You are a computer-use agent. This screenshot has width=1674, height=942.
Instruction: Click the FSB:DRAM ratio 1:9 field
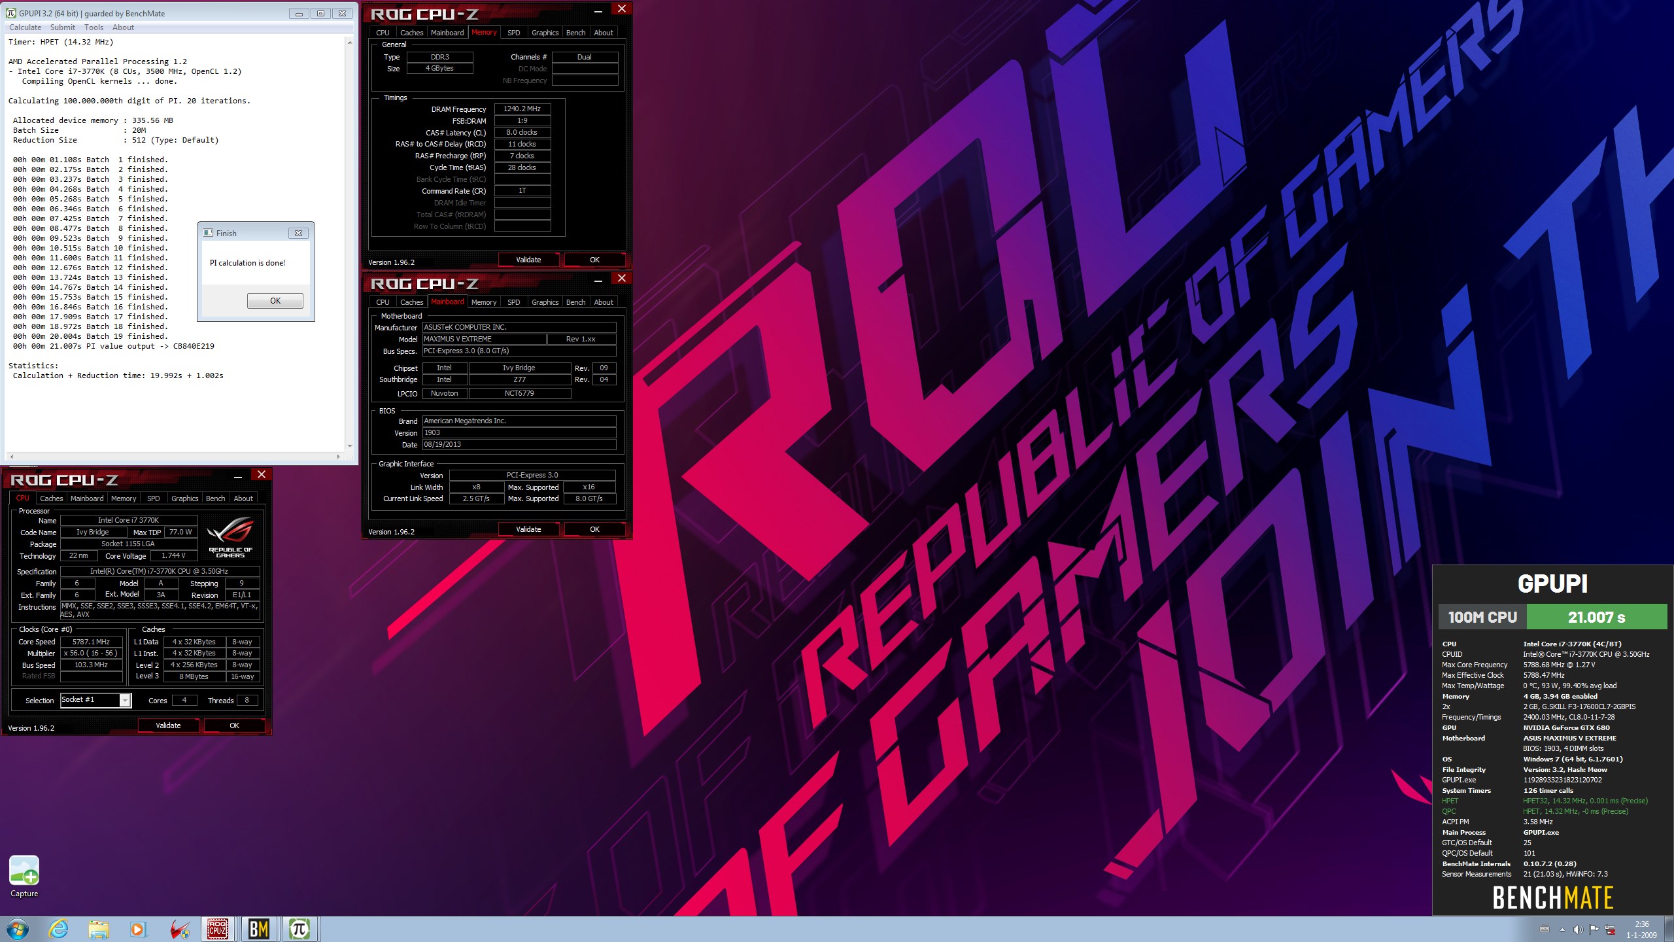tap(522, 121)
